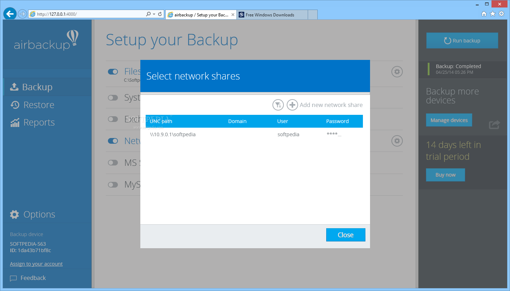
Task: Toggle the MySQL backup switch
Action: (113, 185)
